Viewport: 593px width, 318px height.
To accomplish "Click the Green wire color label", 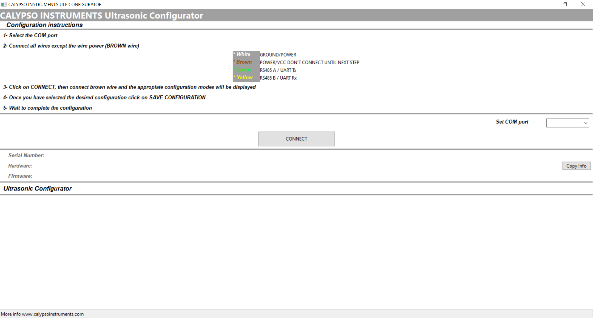I will [244, 70].
